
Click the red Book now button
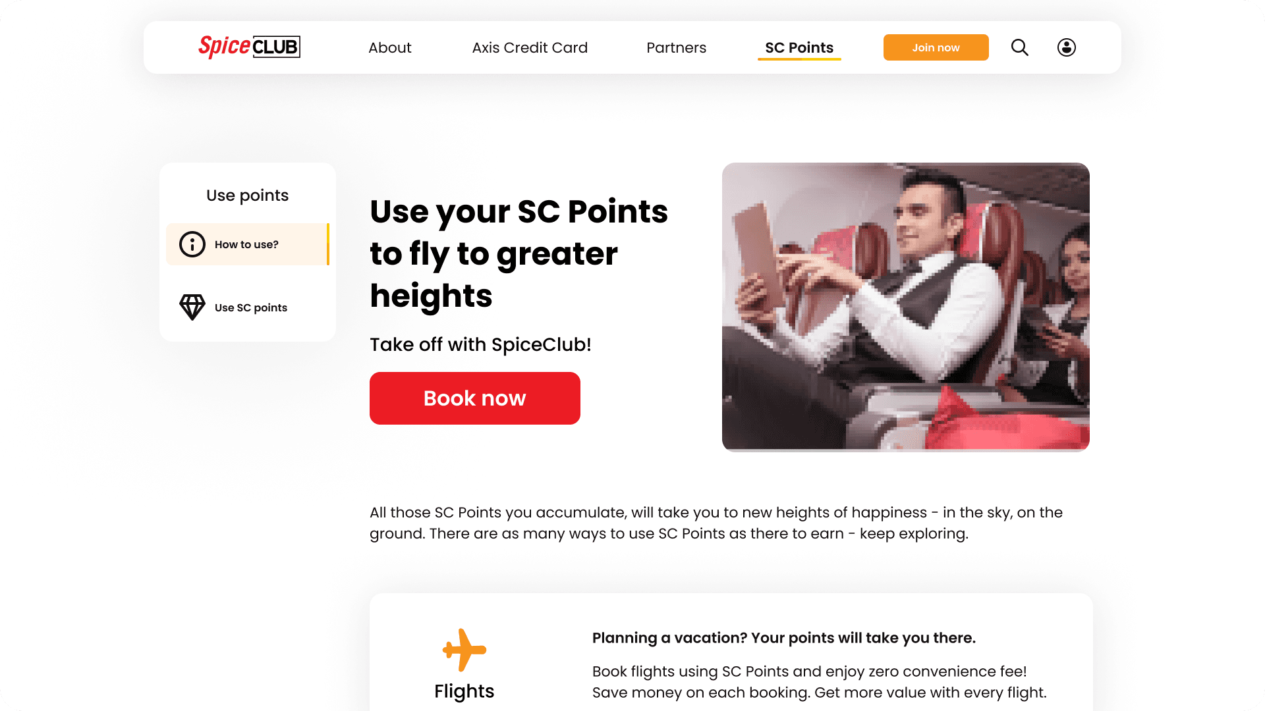tap(475, 398)
